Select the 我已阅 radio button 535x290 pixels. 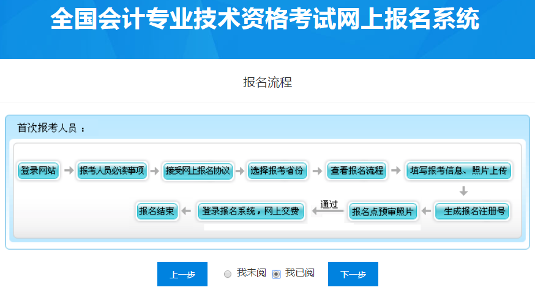(276, 273)
